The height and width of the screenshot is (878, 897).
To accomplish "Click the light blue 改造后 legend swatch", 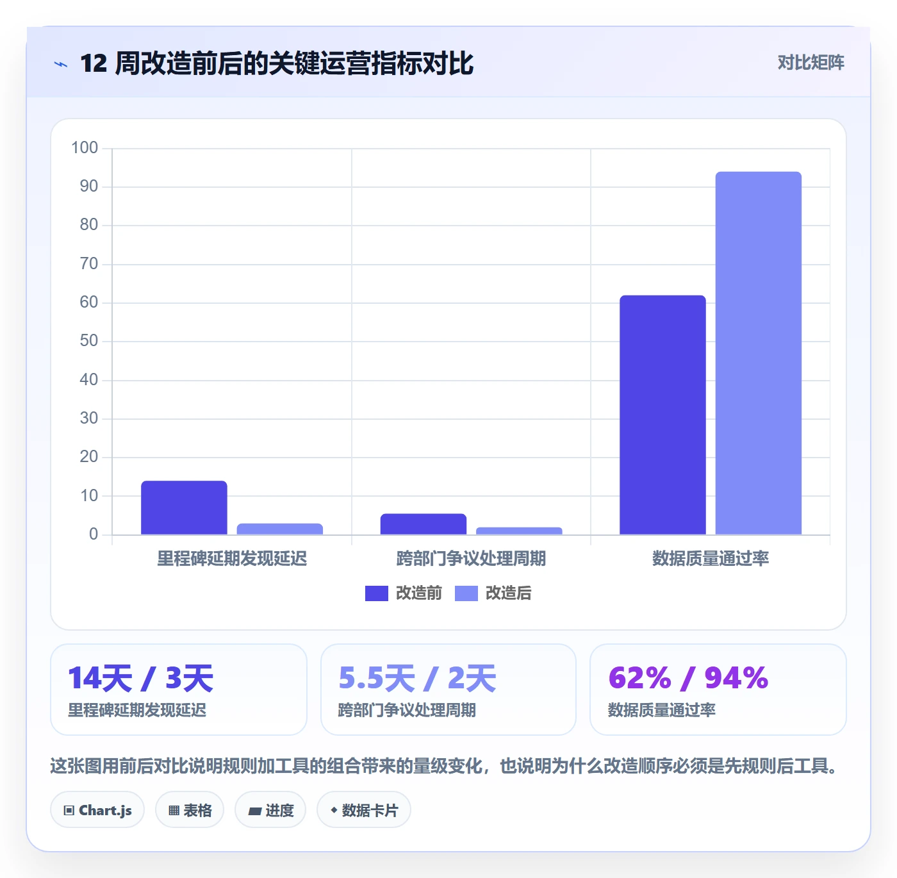I will (x=466, y=593).
